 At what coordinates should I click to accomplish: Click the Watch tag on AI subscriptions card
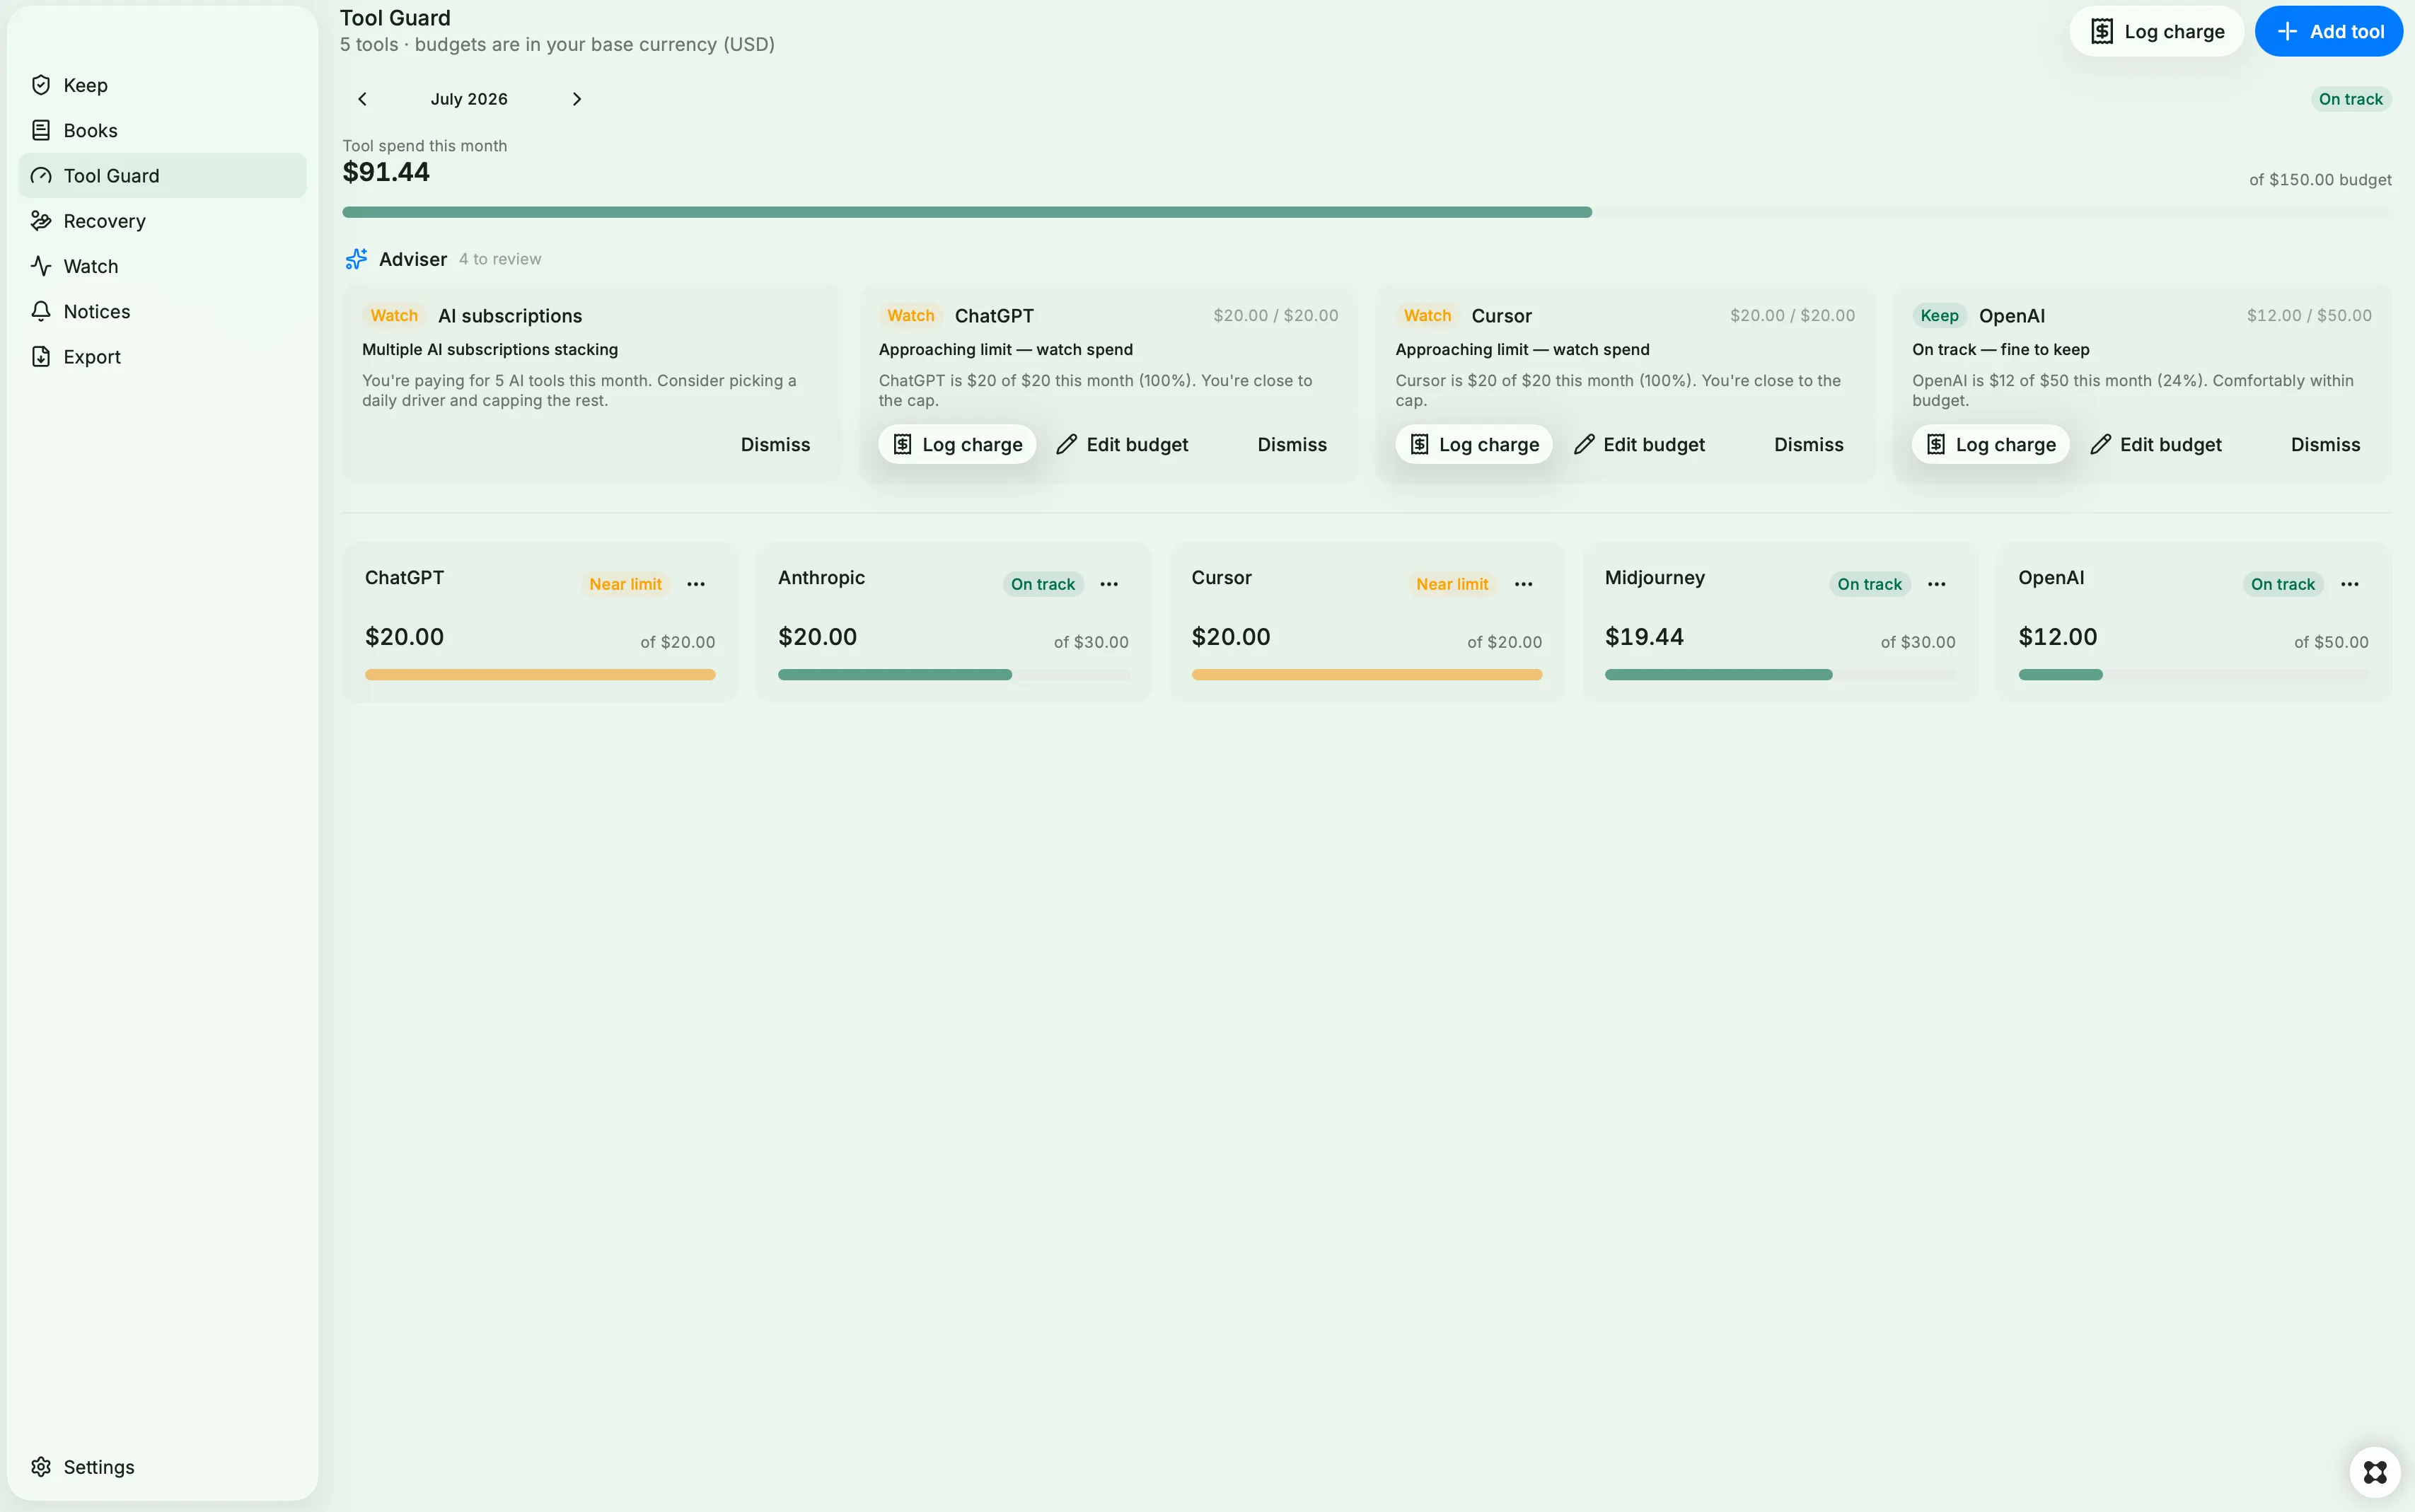click(x=394, y=316)
